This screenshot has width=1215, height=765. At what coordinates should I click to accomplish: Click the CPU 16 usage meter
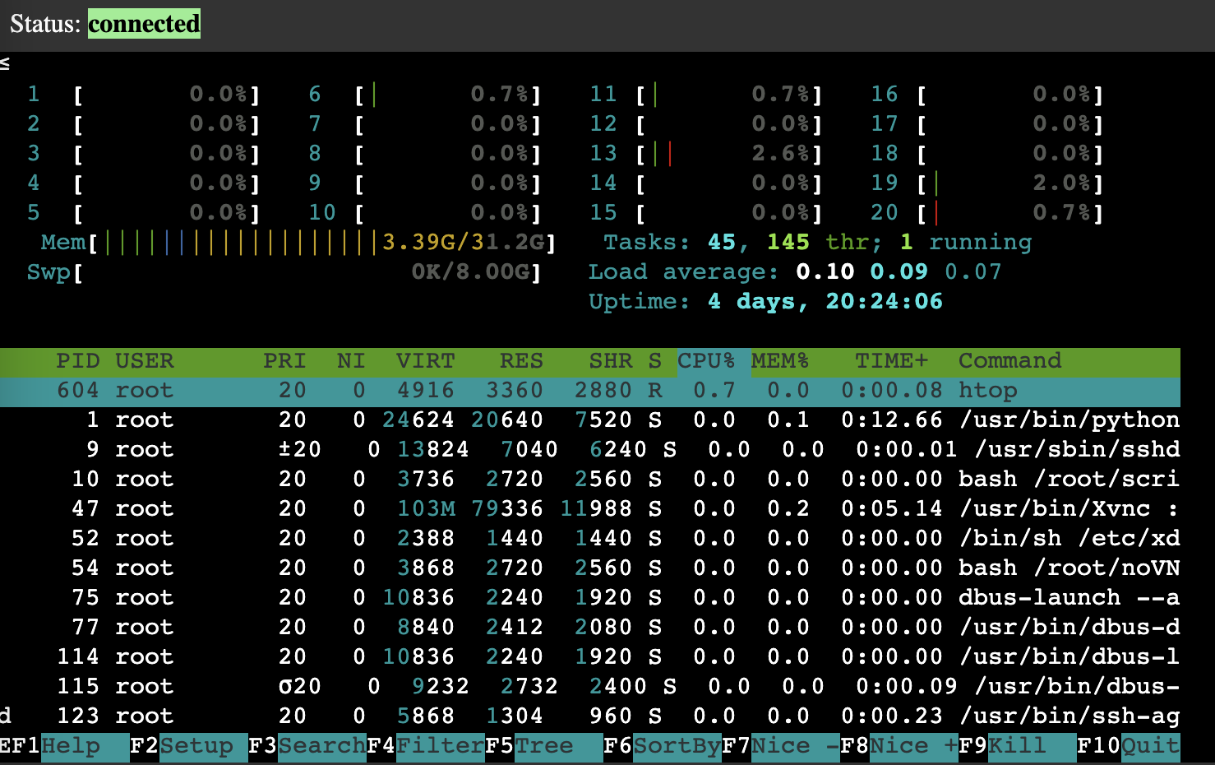point(987,95)
